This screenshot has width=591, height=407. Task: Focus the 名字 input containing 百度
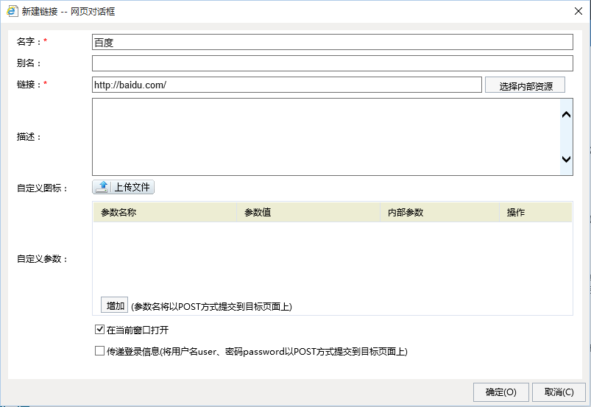[x=333, y=42]
